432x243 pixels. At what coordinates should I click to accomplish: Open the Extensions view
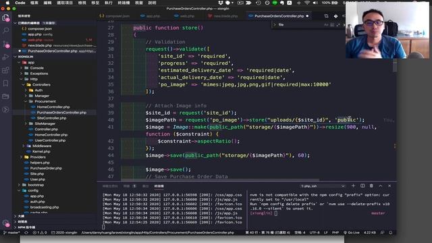click(5, 70)
